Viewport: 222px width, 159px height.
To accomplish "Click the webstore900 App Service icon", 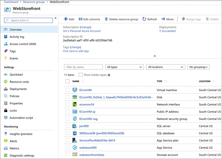I will [x=75, y=148].
